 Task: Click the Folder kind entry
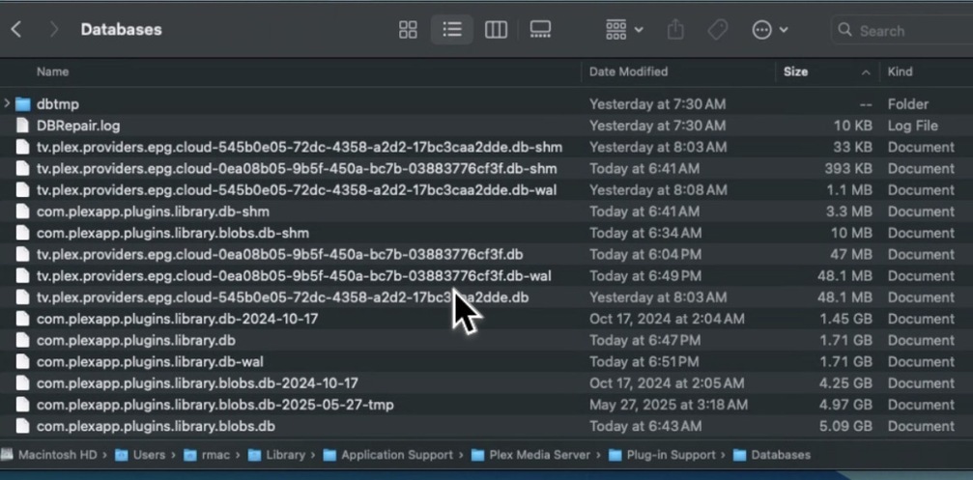(908, 104)
